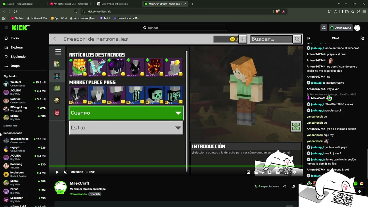This screenshot has height=207, width=368.
Task: Open the Leo AI sparkle icon
Action: [353, 11]
